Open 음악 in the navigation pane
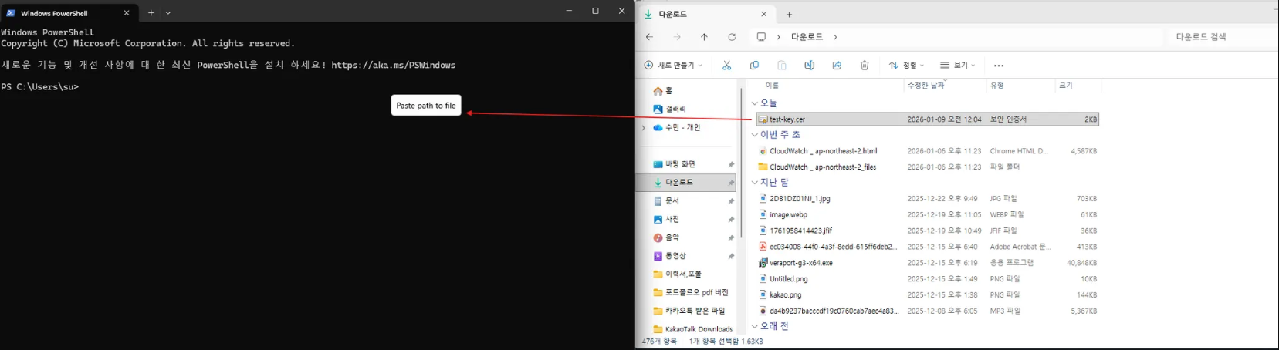 pos(666,238)
